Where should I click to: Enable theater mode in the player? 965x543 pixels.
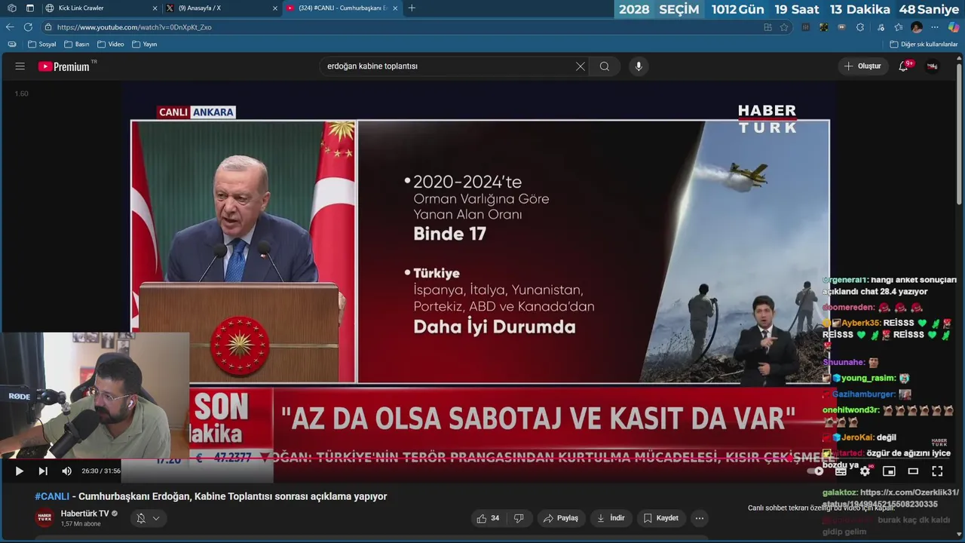coord(913,471)
